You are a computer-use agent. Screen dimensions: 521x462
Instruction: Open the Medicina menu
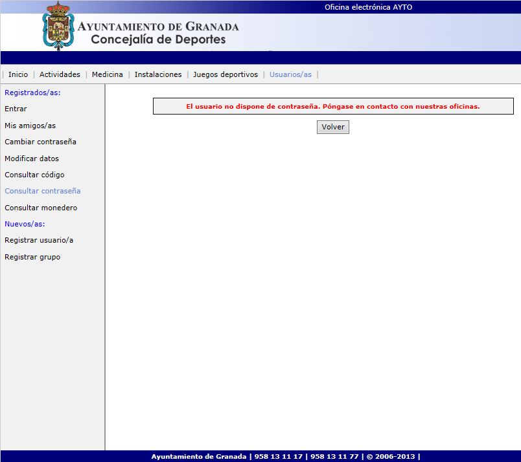click(x=108, y=74)
